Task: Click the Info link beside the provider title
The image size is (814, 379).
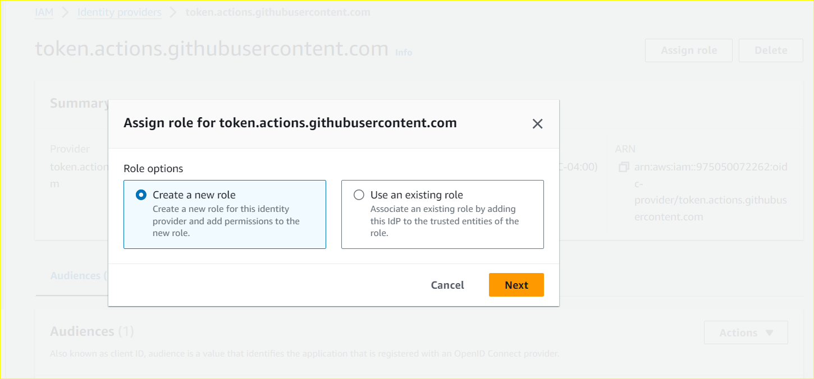Action: click(403, 52)
